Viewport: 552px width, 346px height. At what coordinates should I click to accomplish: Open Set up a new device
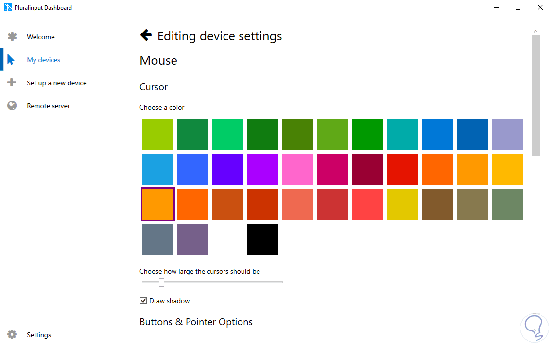pyautogui.click(x=56, y=83)
